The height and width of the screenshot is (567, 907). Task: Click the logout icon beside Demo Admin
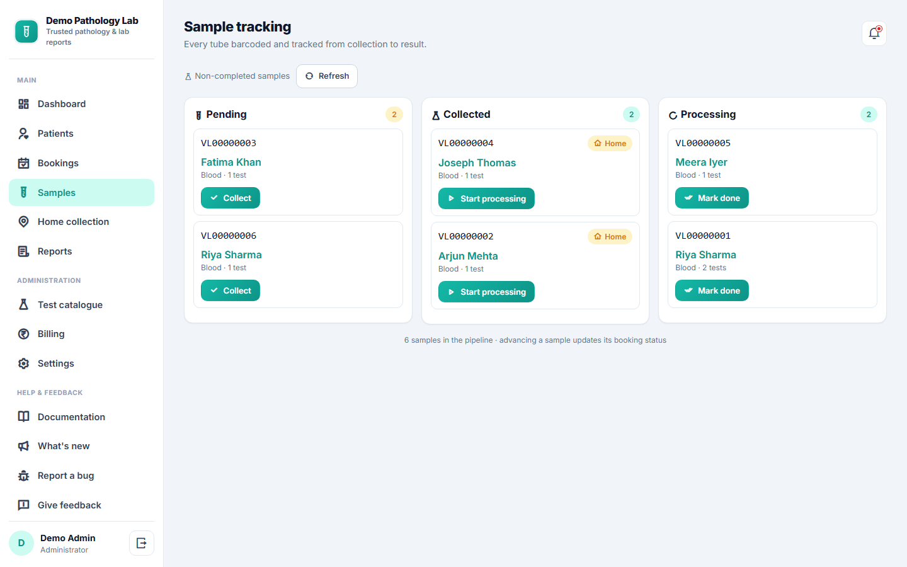tap(142, 543)
